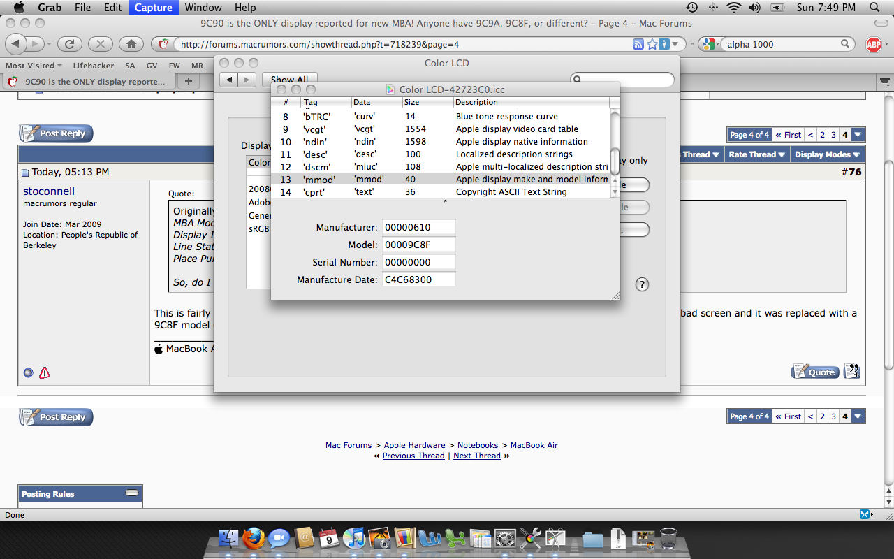
Task: Select 'vcgt' Apple display video card row
Action: tap(440, 129)
